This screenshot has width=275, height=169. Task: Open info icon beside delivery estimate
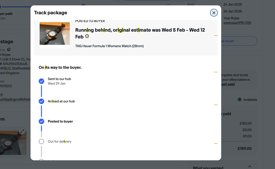coord(87,36)
